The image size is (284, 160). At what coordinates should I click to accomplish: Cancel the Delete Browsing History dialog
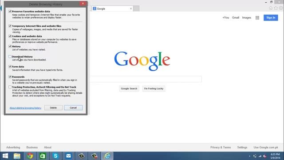tap(73, 108)
